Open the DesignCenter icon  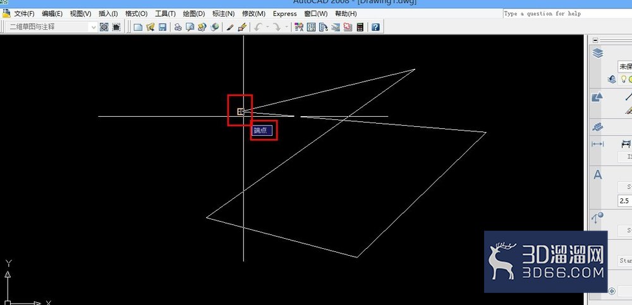tap(311, 27)
